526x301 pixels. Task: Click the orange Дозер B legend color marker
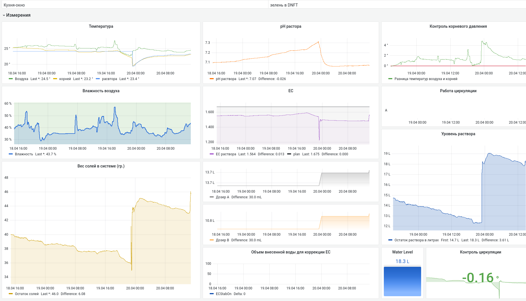pos(212,240)
